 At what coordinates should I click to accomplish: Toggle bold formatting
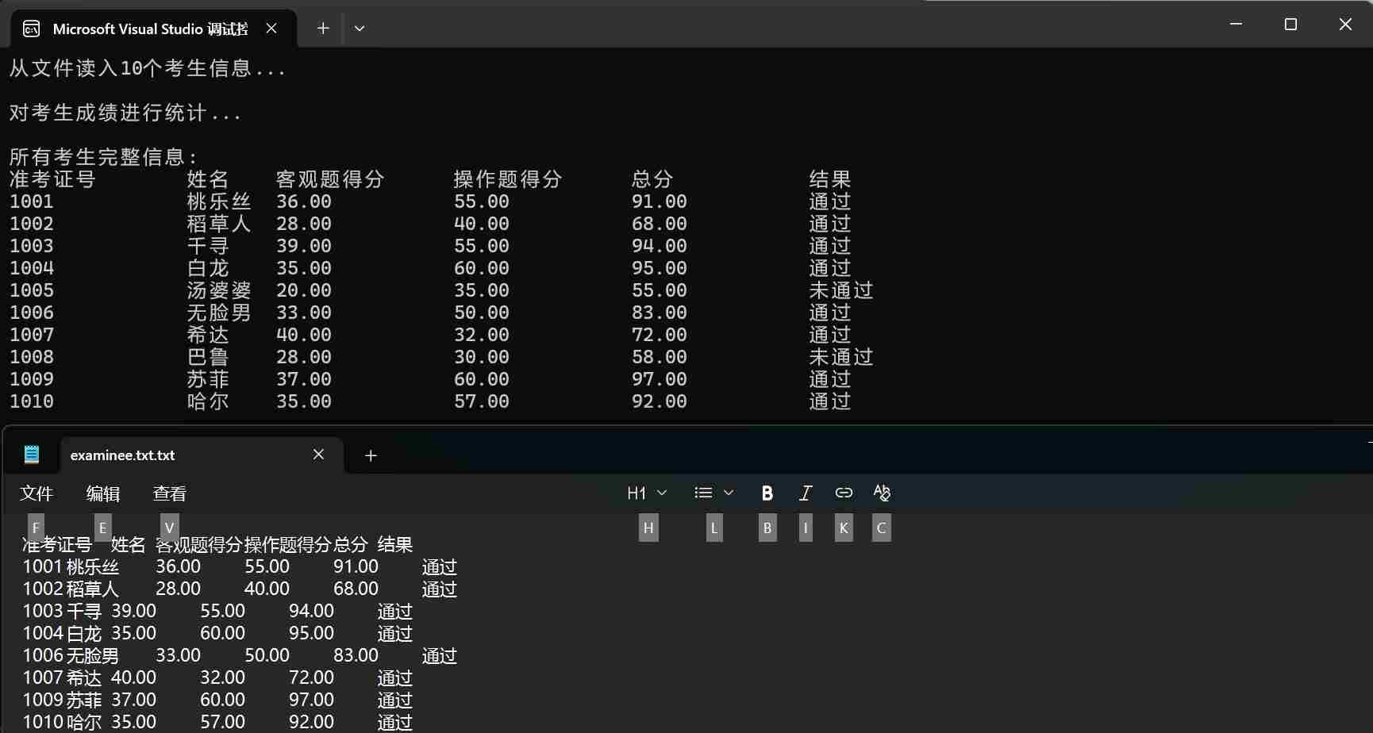(766, 493)
